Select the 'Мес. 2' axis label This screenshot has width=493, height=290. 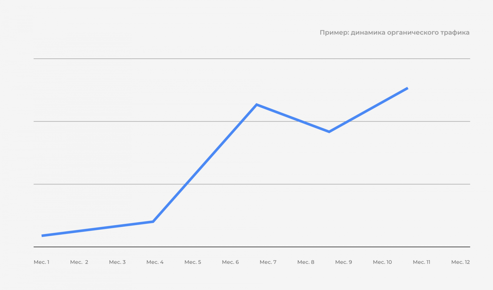click(x=79, y=262)
